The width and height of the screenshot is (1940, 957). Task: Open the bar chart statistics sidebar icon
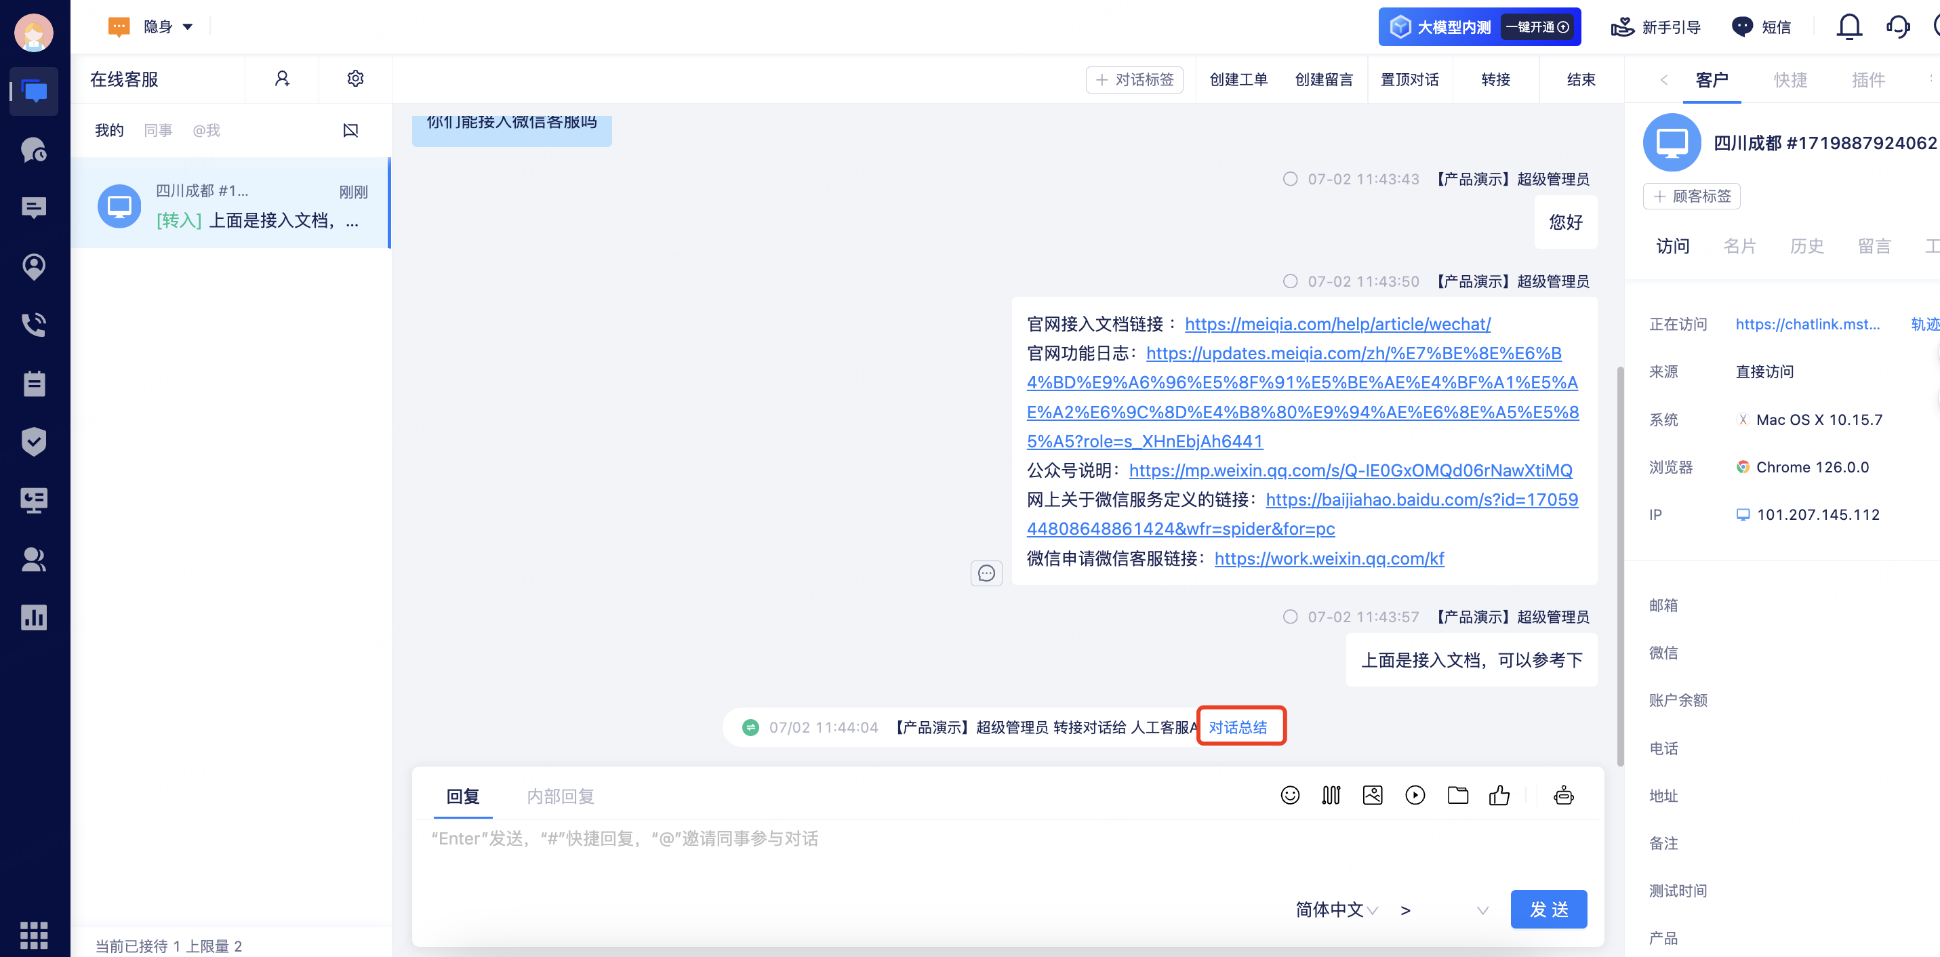(34, 617)
